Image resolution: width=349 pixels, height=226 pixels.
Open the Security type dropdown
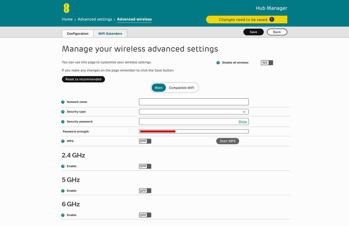(194, 112)
